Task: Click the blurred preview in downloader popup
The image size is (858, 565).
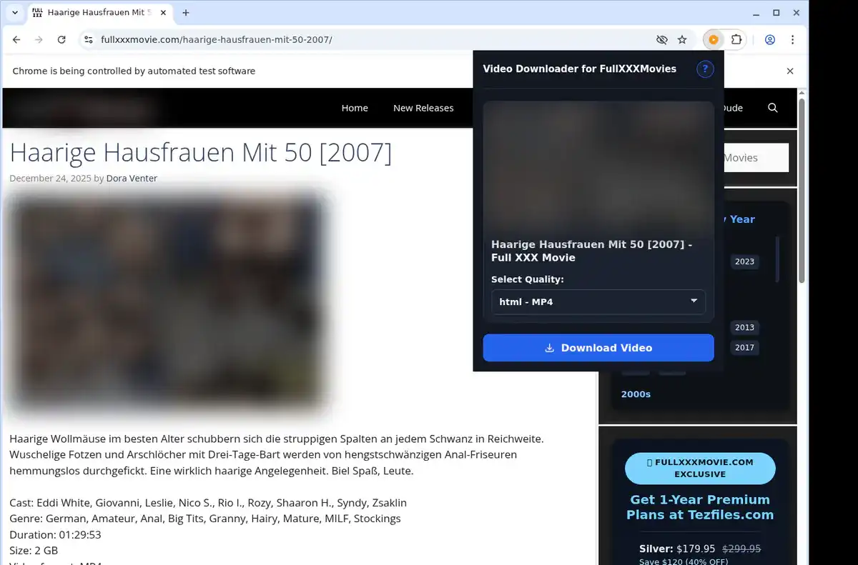Action: (x=598, y=169)
